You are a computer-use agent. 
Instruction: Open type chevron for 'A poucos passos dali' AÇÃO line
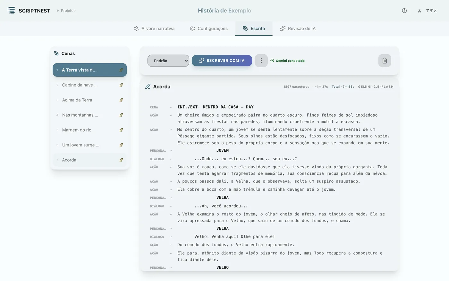[171, 181]
